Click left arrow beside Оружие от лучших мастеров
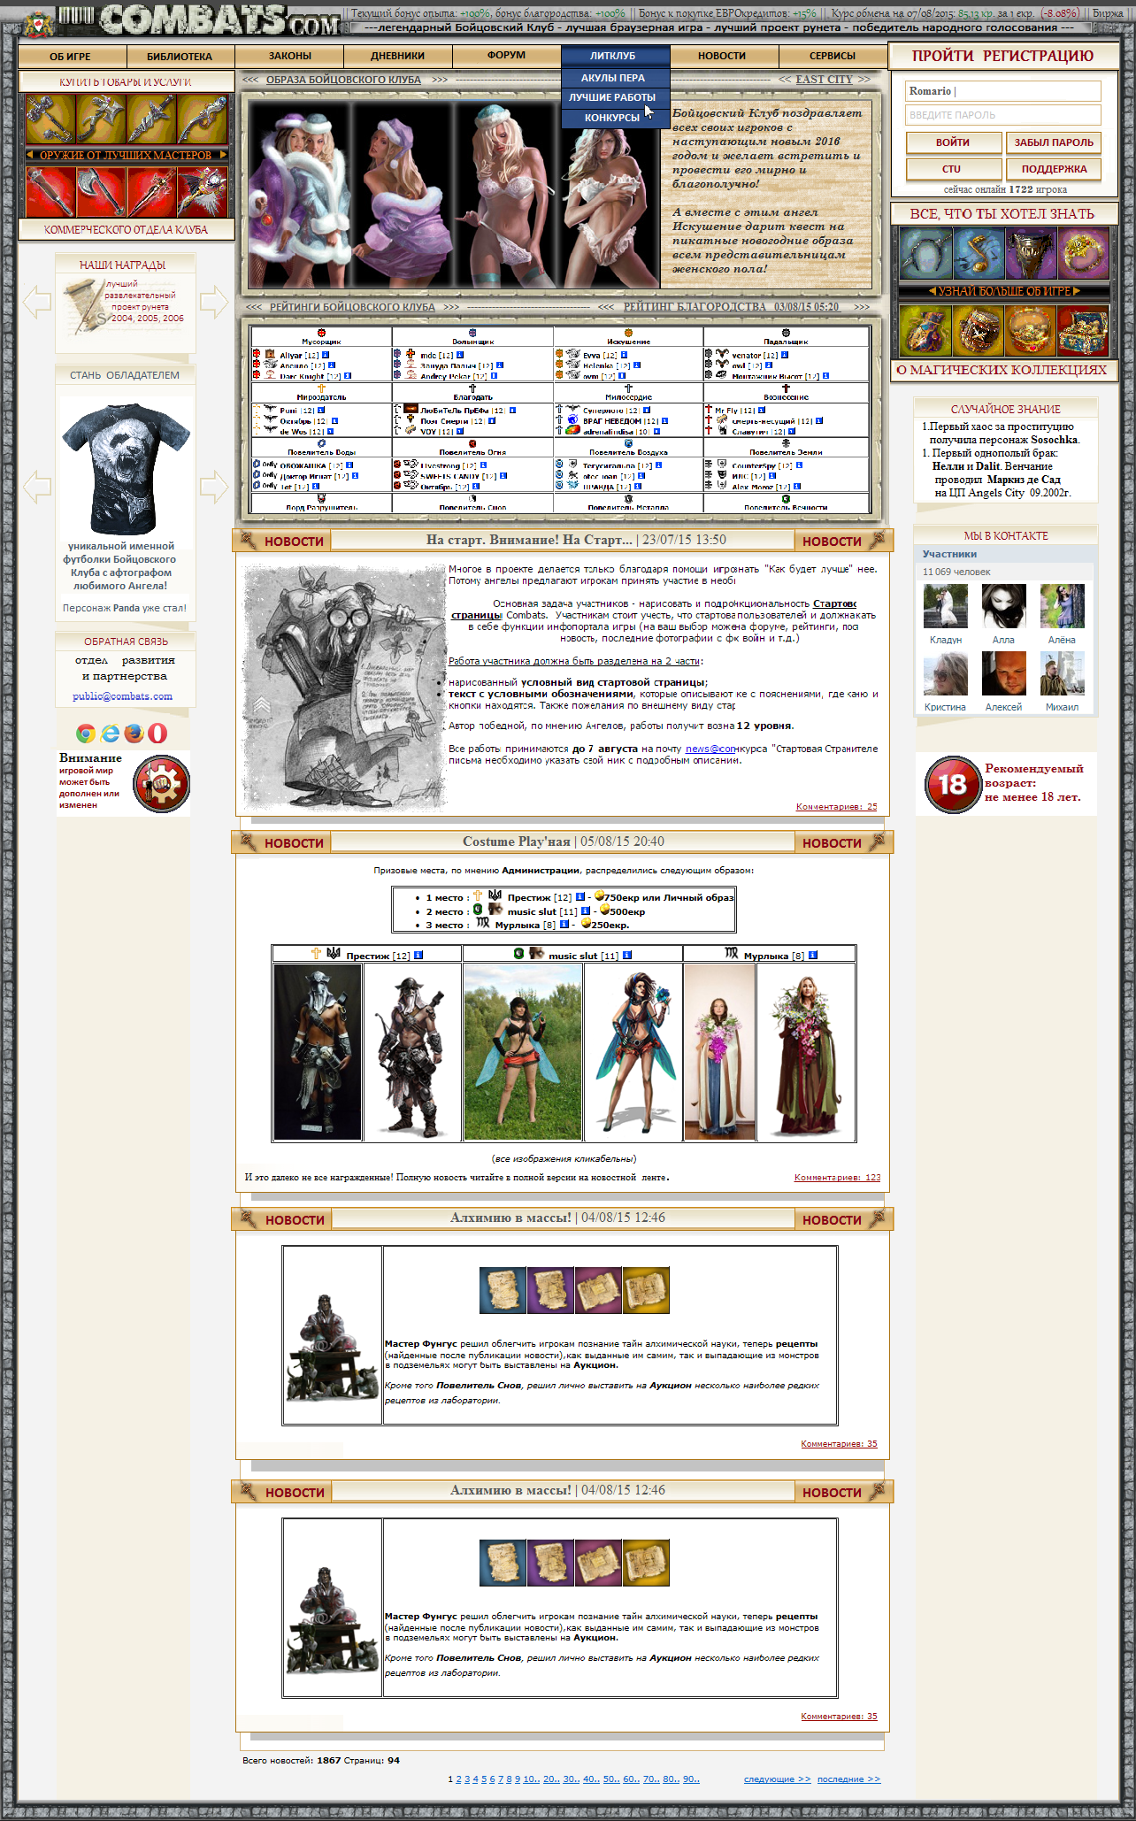 pos(31,155)
